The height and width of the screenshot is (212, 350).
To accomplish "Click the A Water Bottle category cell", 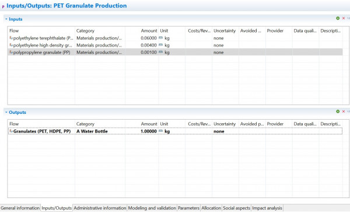I will click(92, 131).
